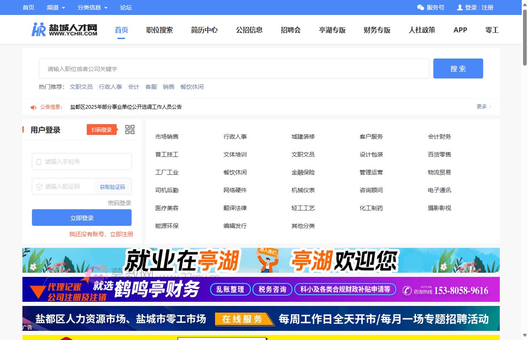The width and height of the screenshot is (528, 340).
Task: Click the QR code icon in user login panel
Action: click(x=130, y=129)
